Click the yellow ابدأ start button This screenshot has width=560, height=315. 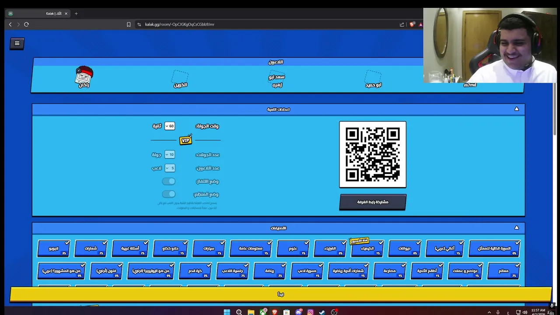point(280,294)
